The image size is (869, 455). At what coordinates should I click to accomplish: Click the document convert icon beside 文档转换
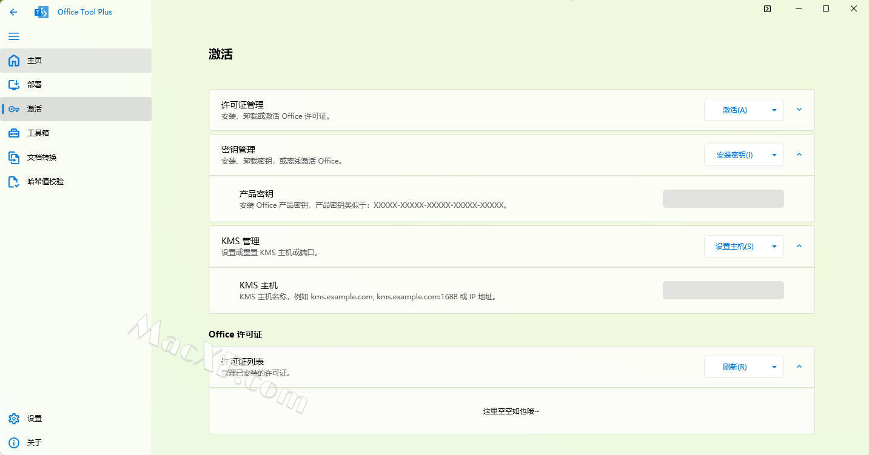coord(14,158)
